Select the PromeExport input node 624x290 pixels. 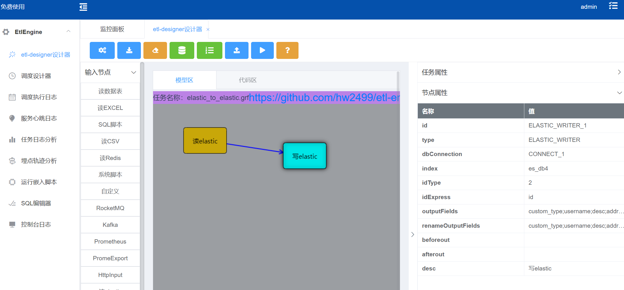tap(110, 258)
